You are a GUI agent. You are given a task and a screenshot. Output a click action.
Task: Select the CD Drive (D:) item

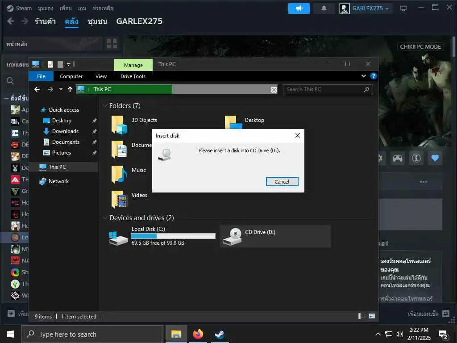coord(275,236)
